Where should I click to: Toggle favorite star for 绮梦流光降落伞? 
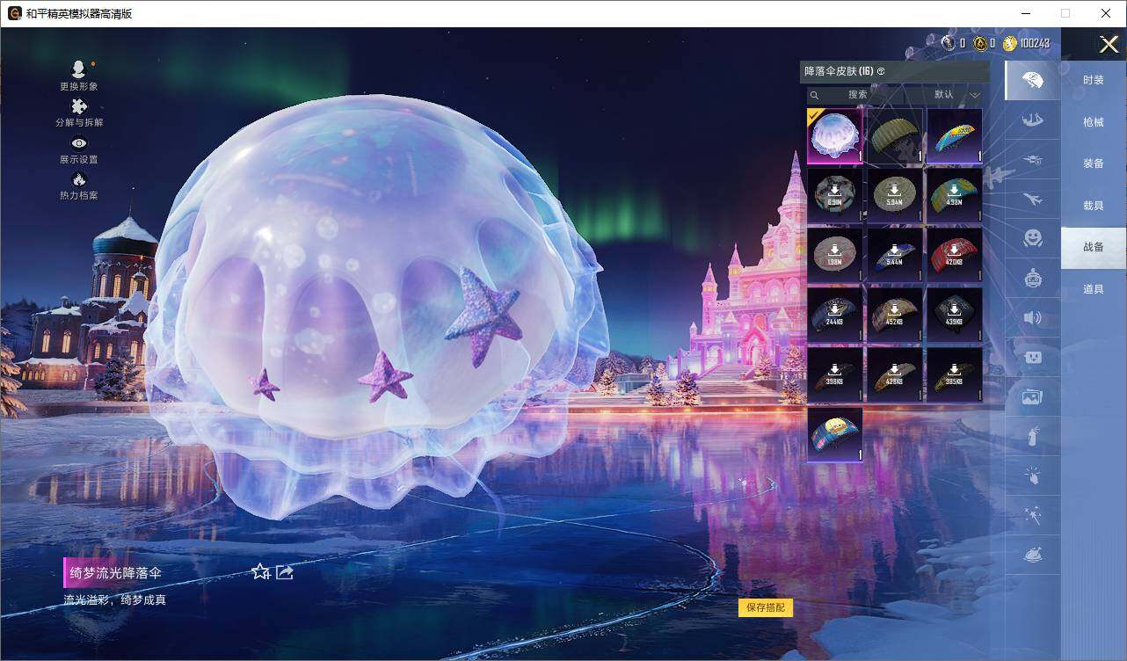pyautogui.click(x=259, y=571)
